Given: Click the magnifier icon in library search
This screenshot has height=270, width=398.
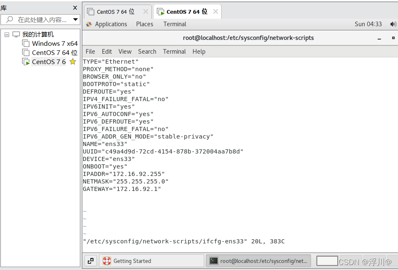Looking at the screenshot, I should coord(10,19).
